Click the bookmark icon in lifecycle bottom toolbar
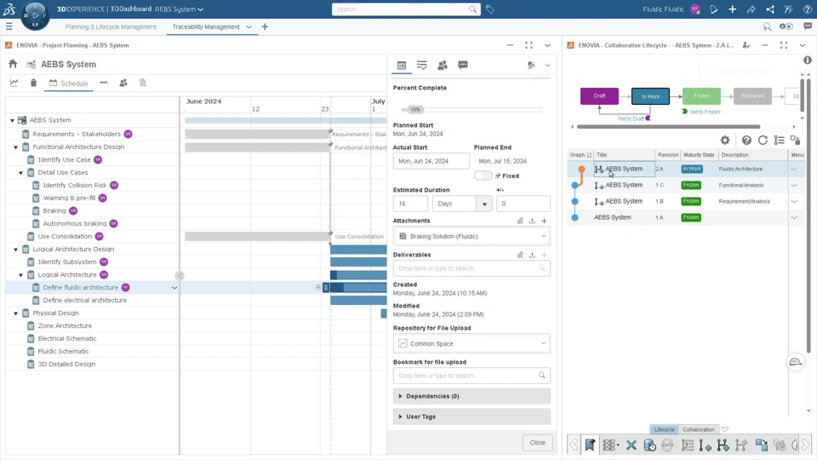 click(590, 445)
